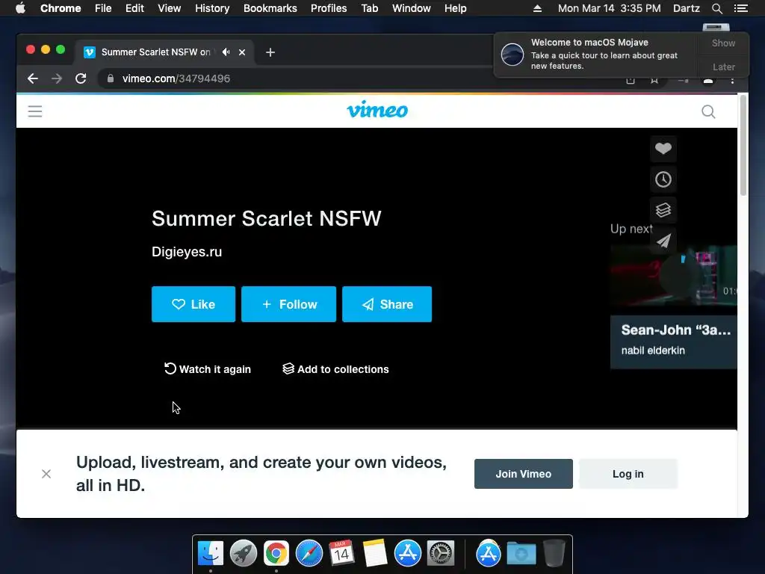Viewport: 765px width, 574px height.
Task: Click the page vertical scrollbar
Action: [x=743, y=146]
